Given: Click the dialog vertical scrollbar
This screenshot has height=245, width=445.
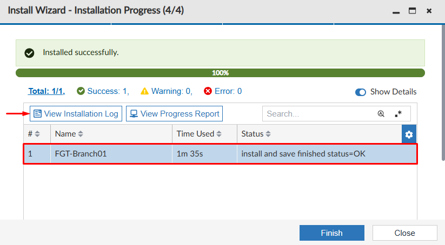Looking at the screenshot, I should point(443,93).
